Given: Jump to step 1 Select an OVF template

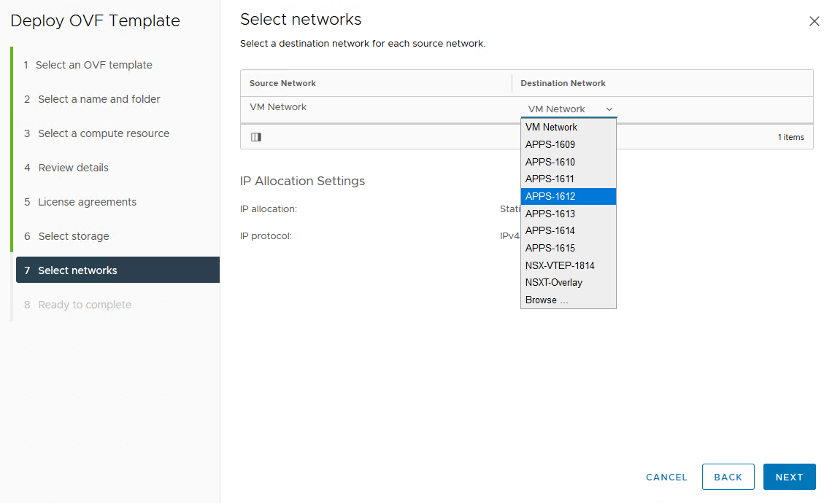Looking at the screenshot, I should [x=94, y=65].
